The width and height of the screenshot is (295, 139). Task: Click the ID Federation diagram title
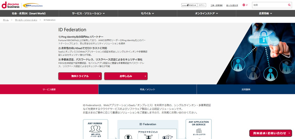148,124
